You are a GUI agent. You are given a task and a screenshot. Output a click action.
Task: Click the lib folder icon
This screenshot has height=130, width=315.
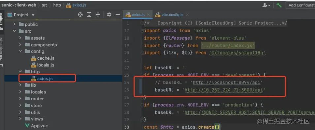(27, 85)
